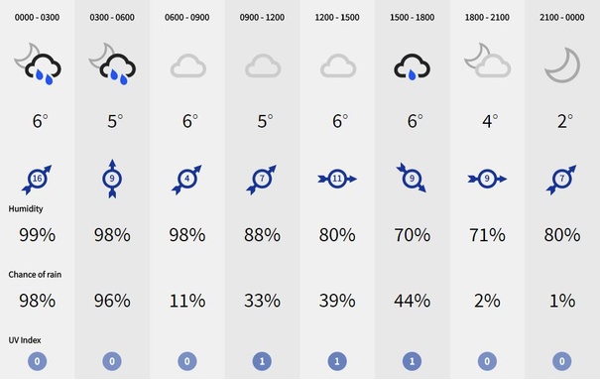
Task: Click the wind icon with speed 4
Action: tap(186, 179)
